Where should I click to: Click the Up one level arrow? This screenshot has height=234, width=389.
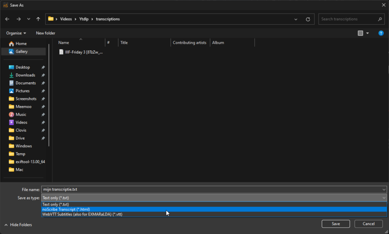tap(38, 19)
